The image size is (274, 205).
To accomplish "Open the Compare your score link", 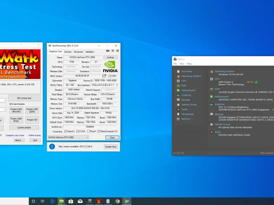I will click(15, 135).
